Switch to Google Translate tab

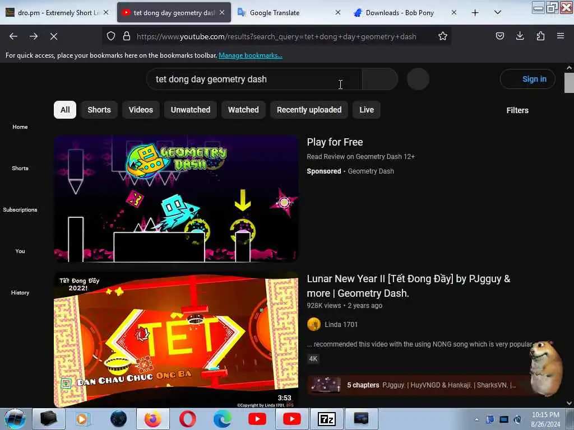(289, 13)
